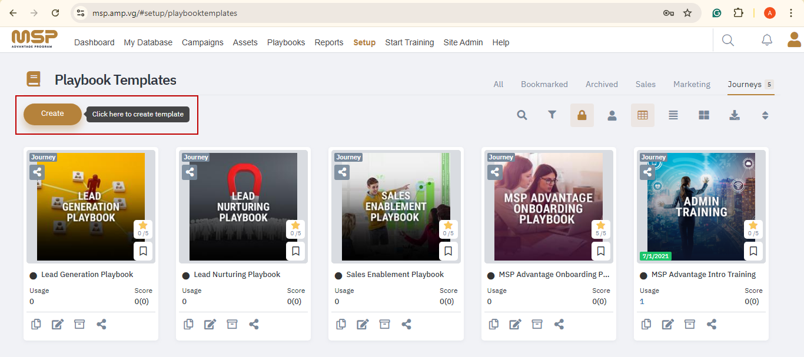Open the Reports menu

(329, 42)
